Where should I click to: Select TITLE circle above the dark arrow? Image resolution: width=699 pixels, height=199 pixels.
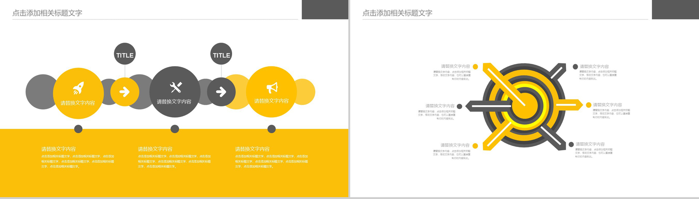click(221, 54)
